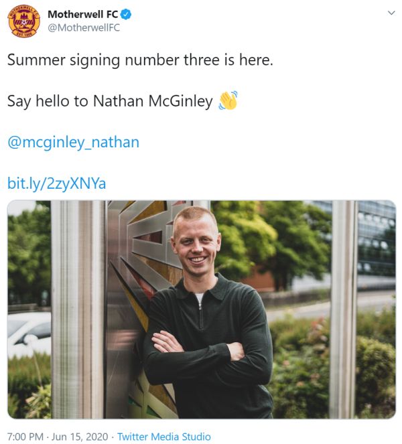
Task: Visit the @MotherwellFC handle
Action: (84, 27)
